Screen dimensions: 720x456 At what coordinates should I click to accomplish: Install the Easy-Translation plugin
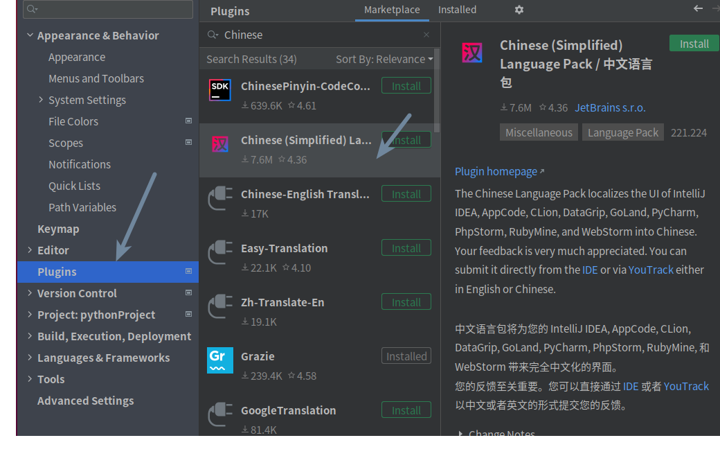tap(406, 248)
